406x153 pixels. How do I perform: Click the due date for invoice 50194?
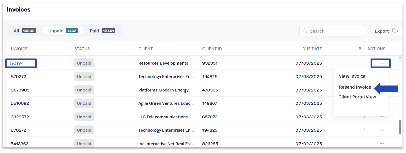[x=309, y=63]
